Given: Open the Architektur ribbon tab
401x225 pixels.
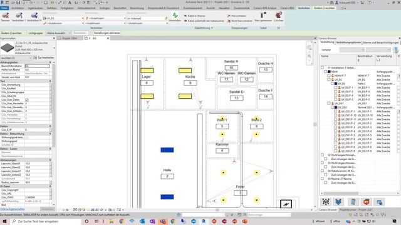Looking at the screenshot, I should 18,8.
